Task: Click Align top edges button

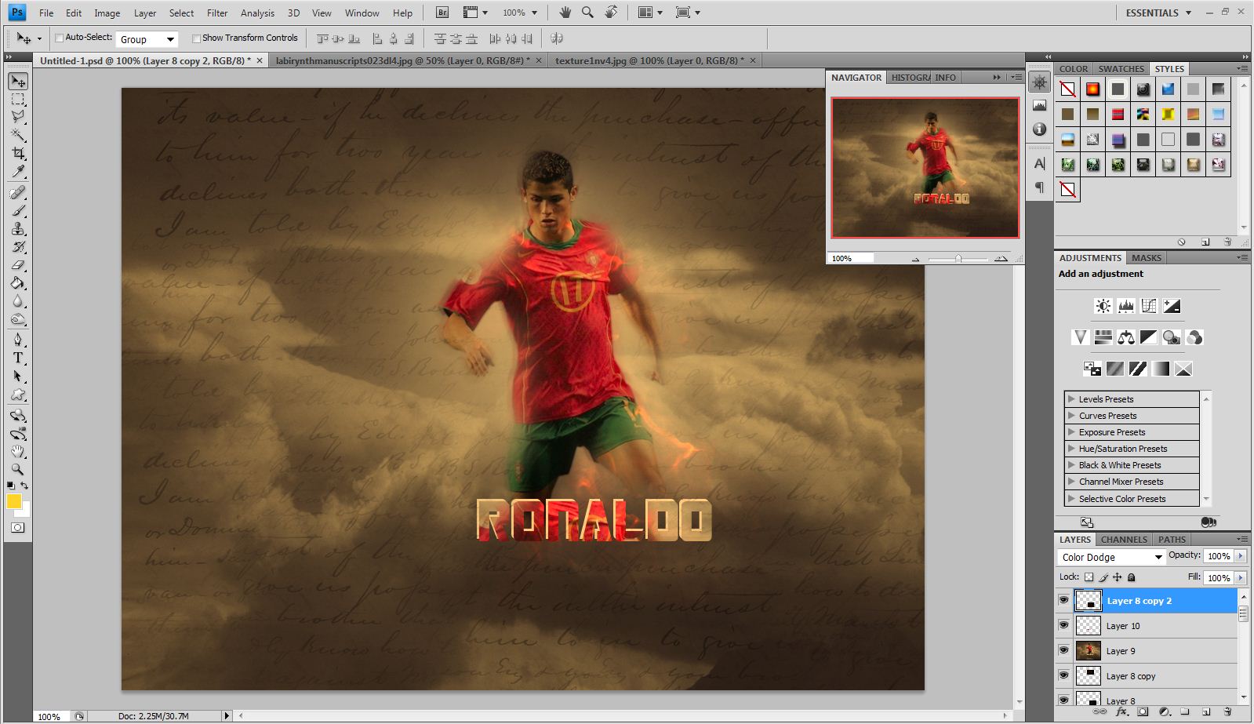Action: point(322,38)
